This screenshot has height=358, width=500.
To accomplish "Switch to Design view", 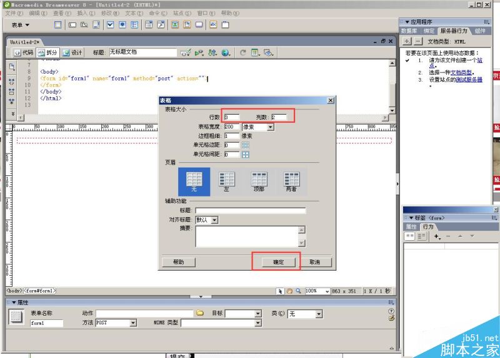I will coord(72,52).
